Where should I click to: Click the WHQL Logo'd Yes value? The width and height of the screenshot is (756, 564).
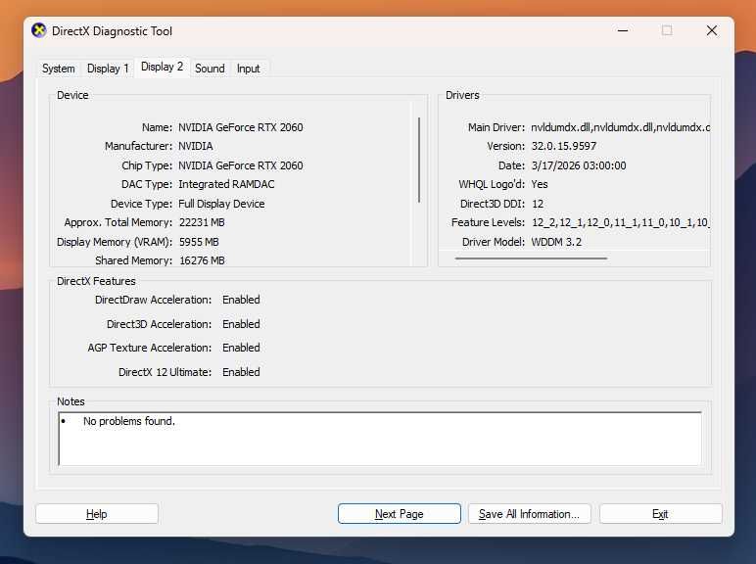tap(540, 184)
